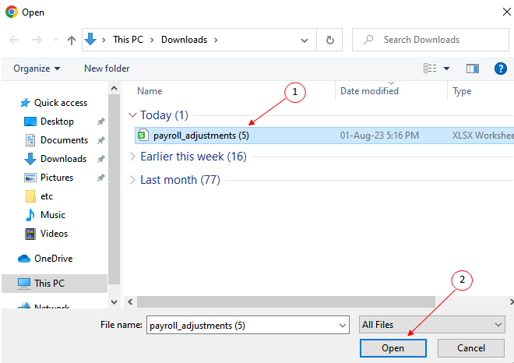
Task: Click the Open button
Action: (x=393, y=348)
